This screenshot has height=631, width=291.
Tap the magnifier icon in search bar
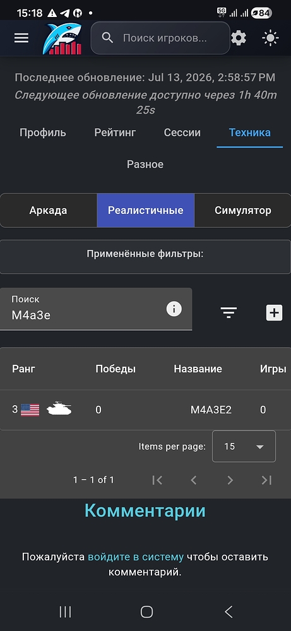click(107, 38)
